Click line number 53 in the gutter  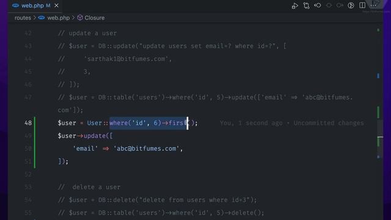coord(28,187)
